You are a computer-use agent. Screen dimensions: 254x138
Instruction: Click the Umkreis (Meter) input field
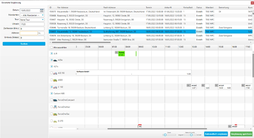click(32, 37)
